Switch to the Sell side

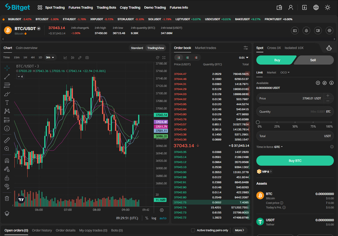[314, 60]
